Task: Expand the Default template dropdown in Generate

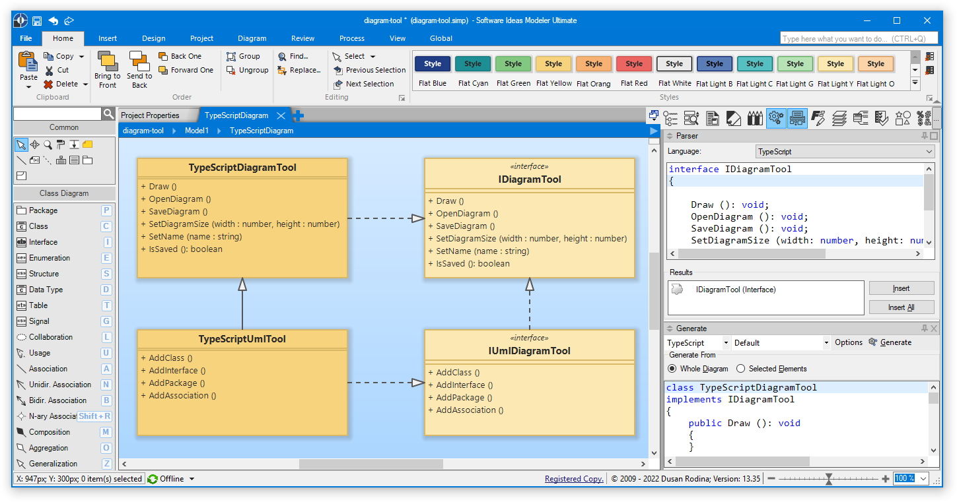Action: pyautogui.click(x=826, y=343)
